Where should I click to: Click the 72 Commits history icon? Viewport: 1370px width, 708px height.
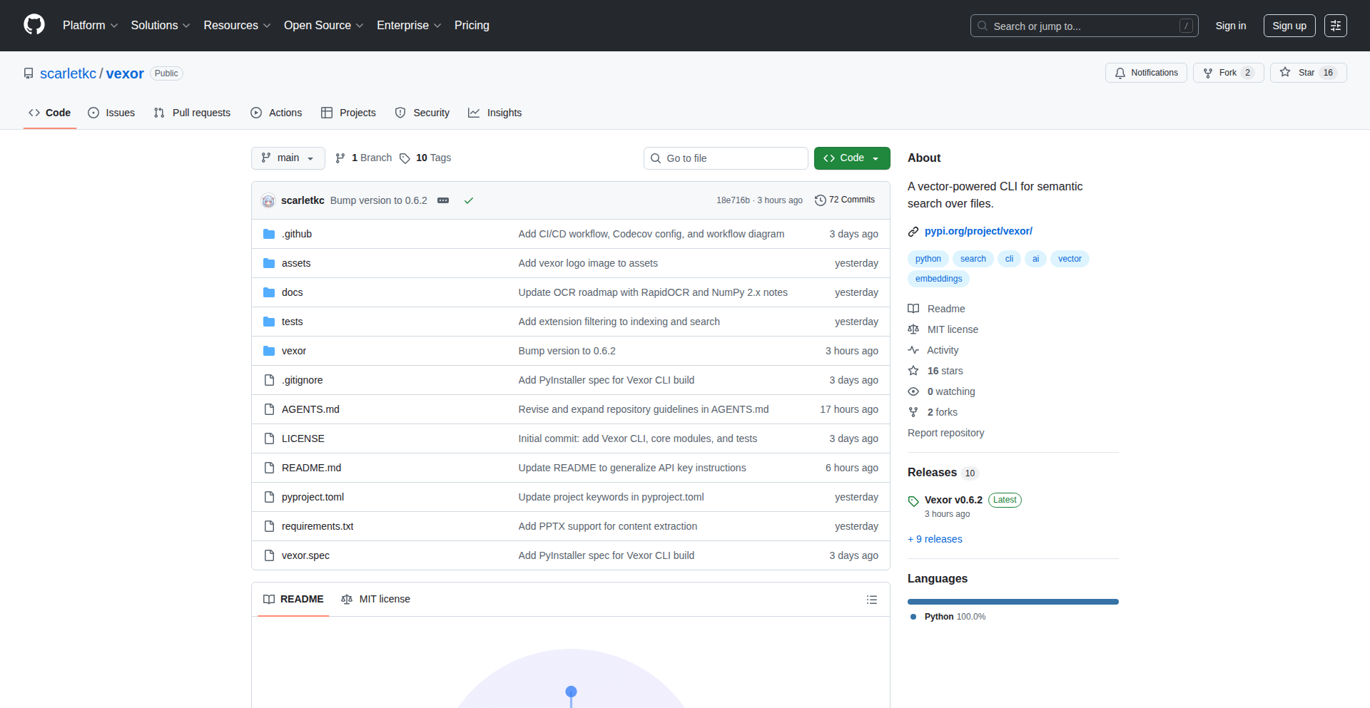pyautogui.click(x=821, y=200)
